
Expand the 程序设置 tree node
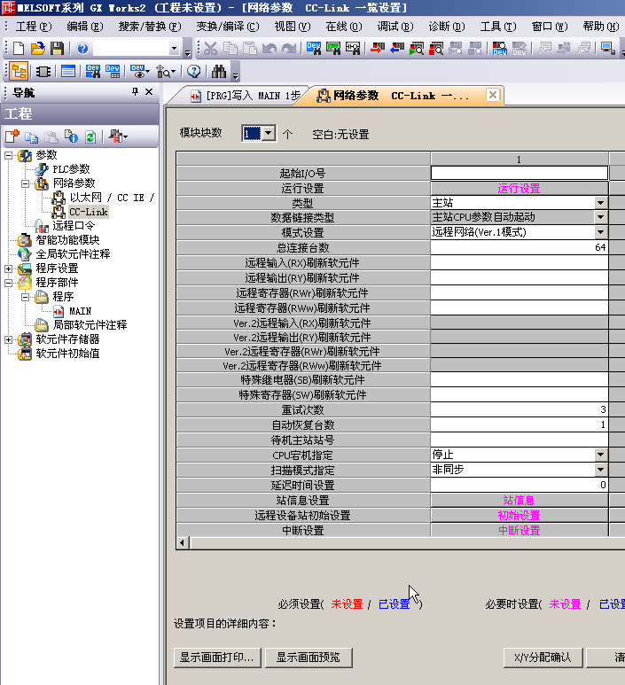9,269
